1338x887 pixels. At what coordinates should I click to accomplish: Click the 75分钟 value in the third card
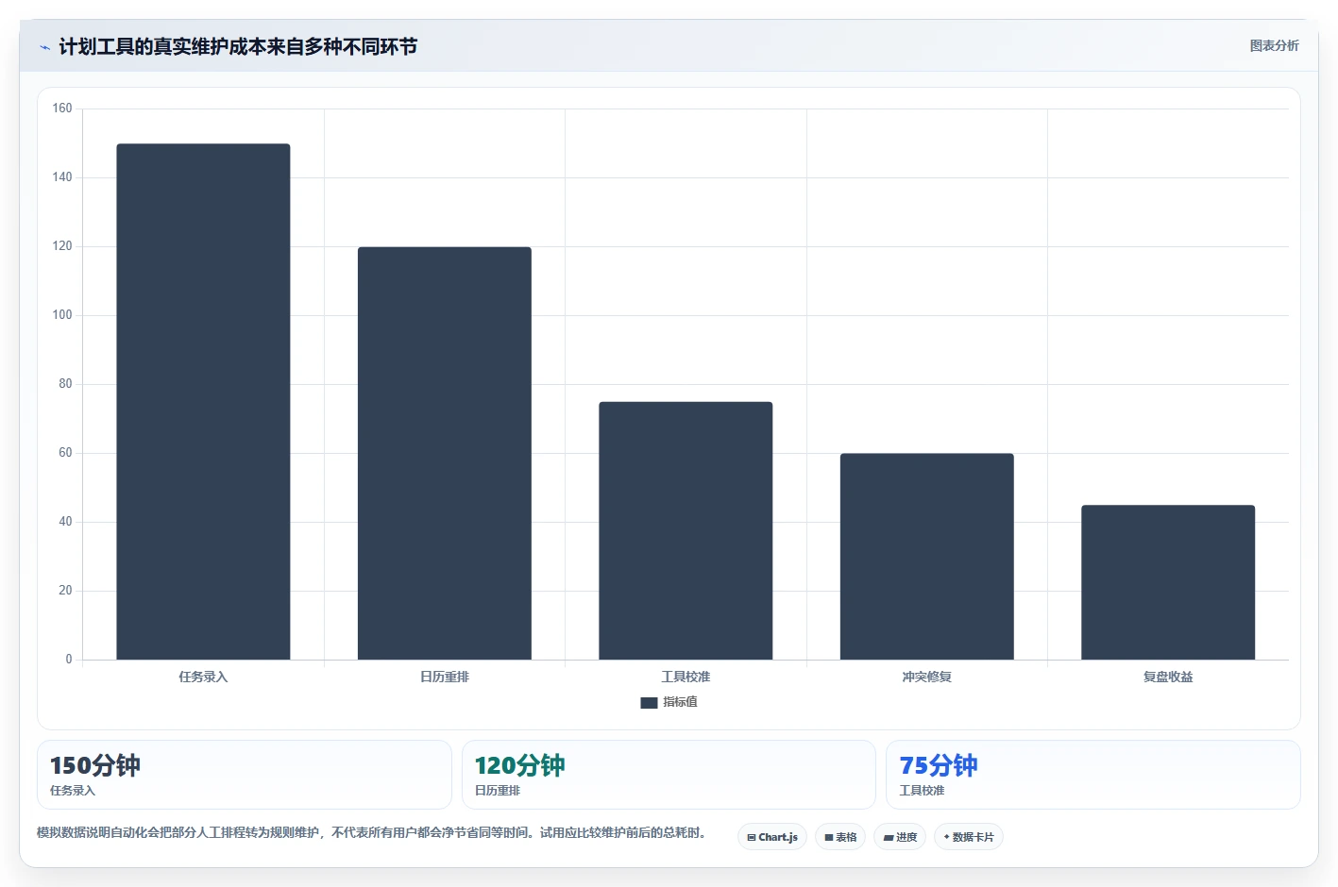pos(939,765)
